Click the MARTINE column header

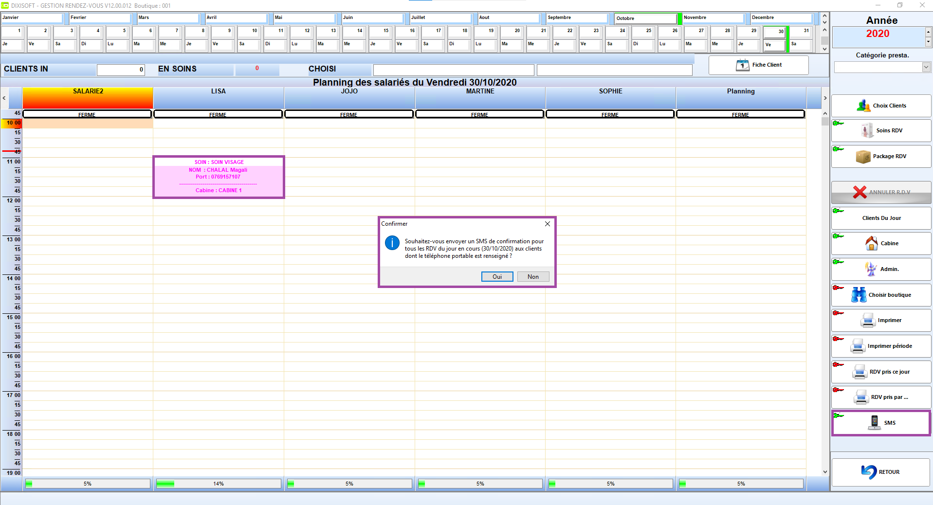[480, 98]
